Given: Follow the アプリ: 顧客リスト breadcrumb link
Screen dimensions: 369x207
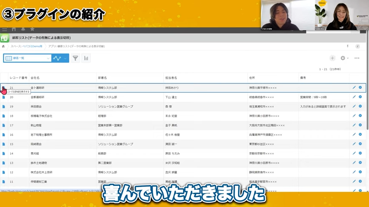Looking at the screenshot, I should [76, 46].
